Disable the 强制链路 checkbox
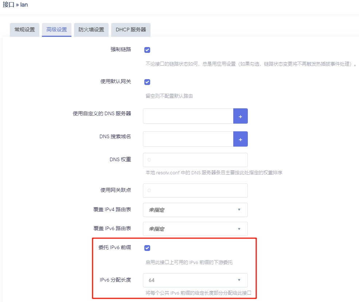 coord(147,50)
